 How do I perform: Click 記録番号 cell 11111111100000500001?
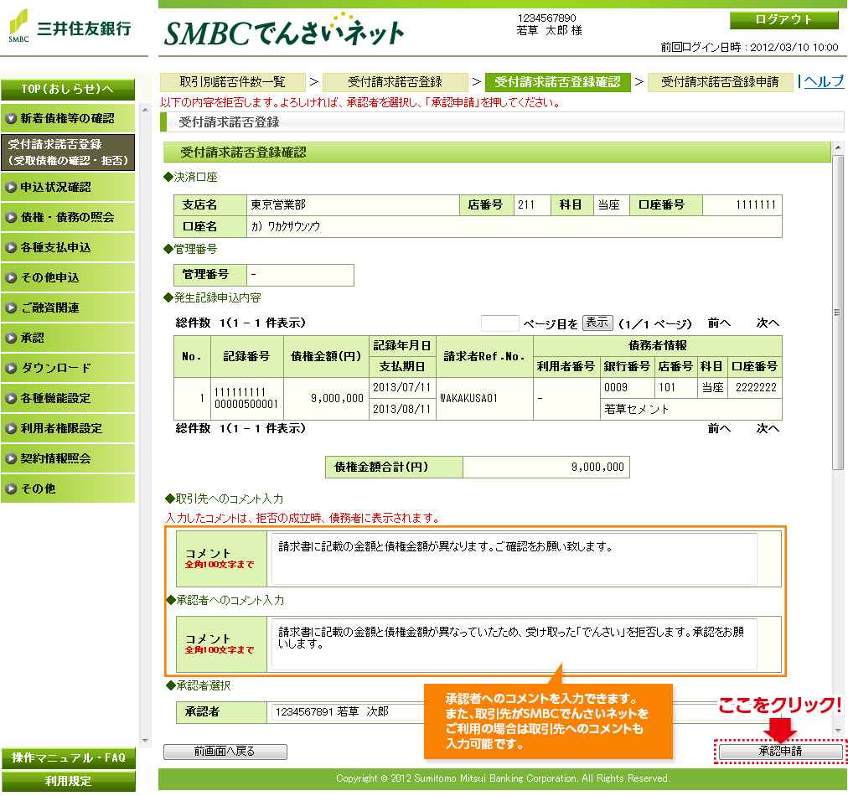click(246, 399)
